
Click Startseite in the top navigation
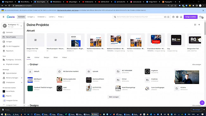[x=21, y=17]
